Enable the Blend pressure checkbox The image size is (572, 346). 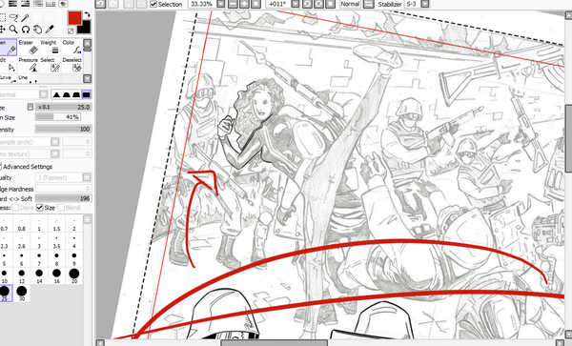(x=61, y=208)
